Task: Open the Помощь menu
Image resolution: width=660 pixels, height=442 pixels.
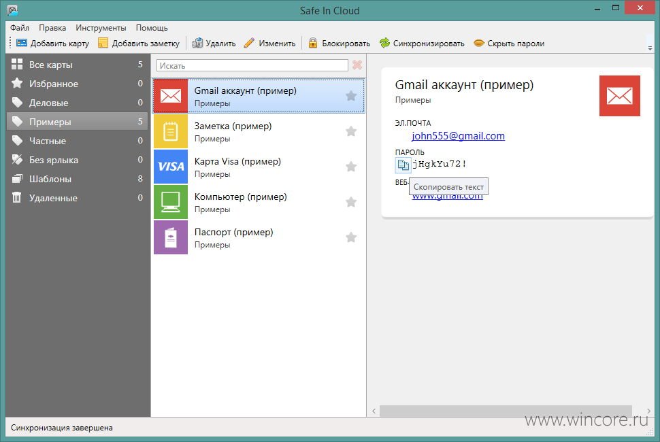Action: pos(152,28)
